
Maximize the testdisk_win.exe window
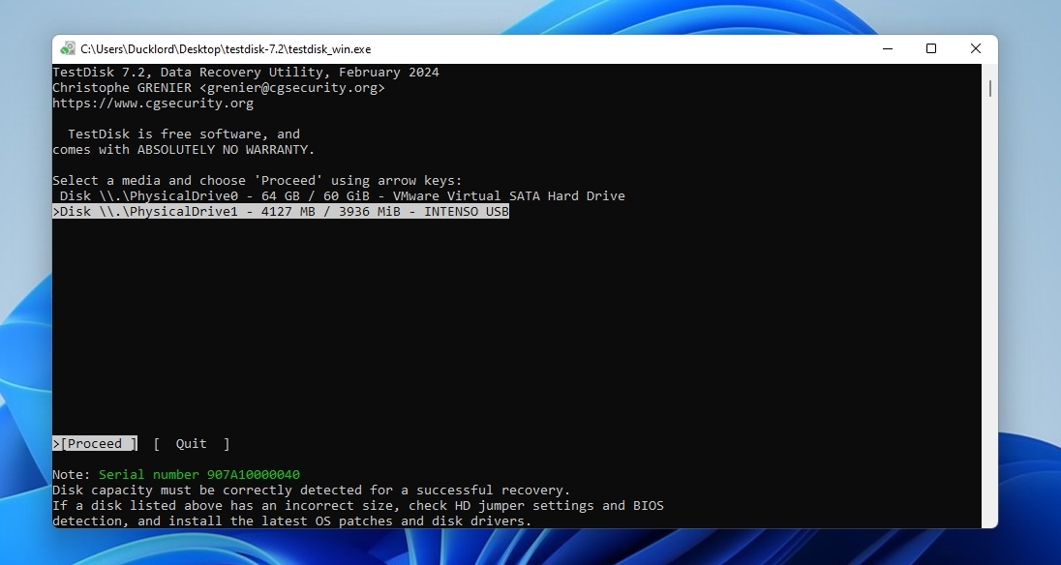930,48
